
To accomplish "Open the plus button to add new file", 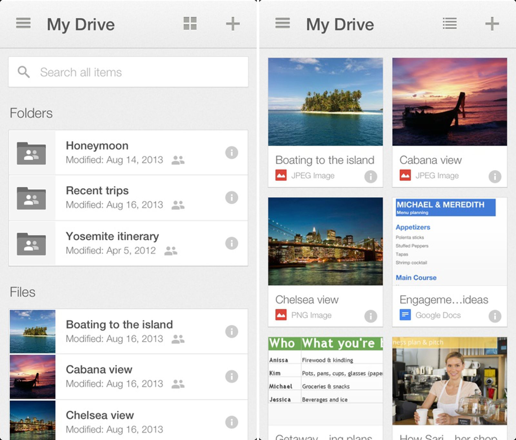I will [233, 24].
